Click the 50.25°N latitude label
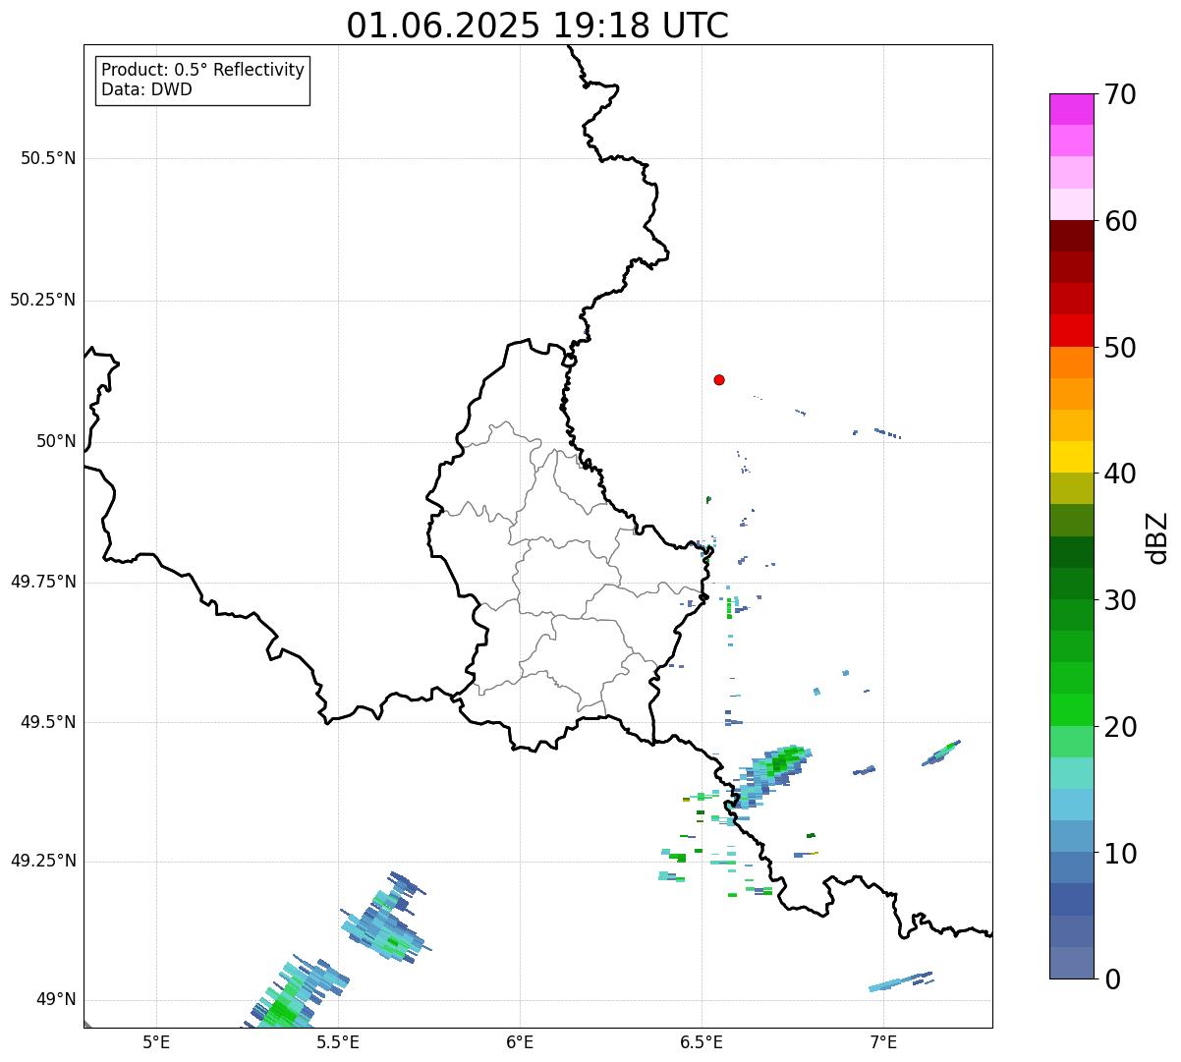The image size is (1181, 1062). pyautogui.click(x=43, y=300)
